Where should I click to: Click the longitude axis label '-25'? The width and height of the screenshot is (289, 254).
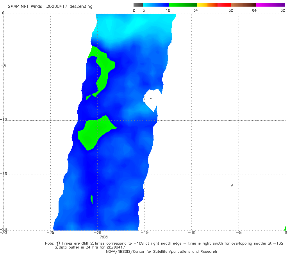coord(50,233)
